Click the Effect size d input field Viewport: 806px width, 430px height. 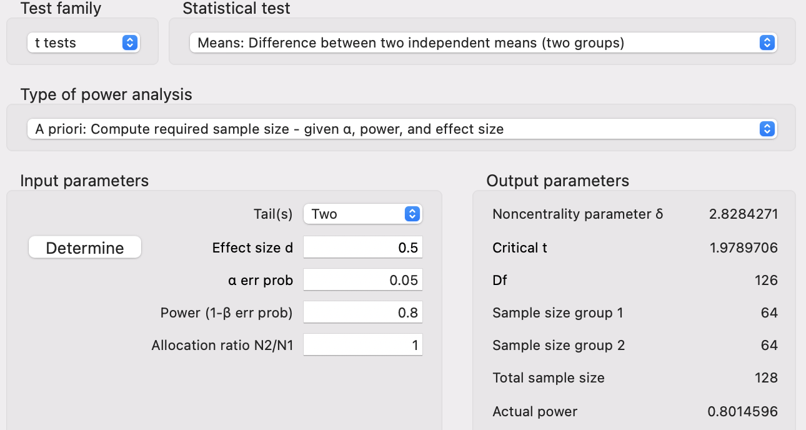pyautogui.click(x=362, y=247)
